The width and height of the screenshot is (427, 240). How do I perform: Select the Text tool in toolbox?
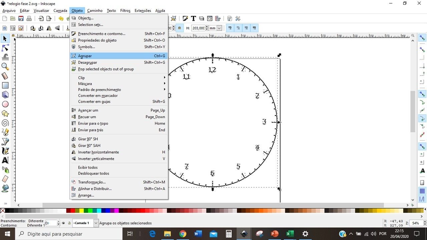5,160
